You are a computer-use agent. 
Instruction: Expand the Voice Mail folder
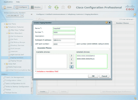coord(5,64)
